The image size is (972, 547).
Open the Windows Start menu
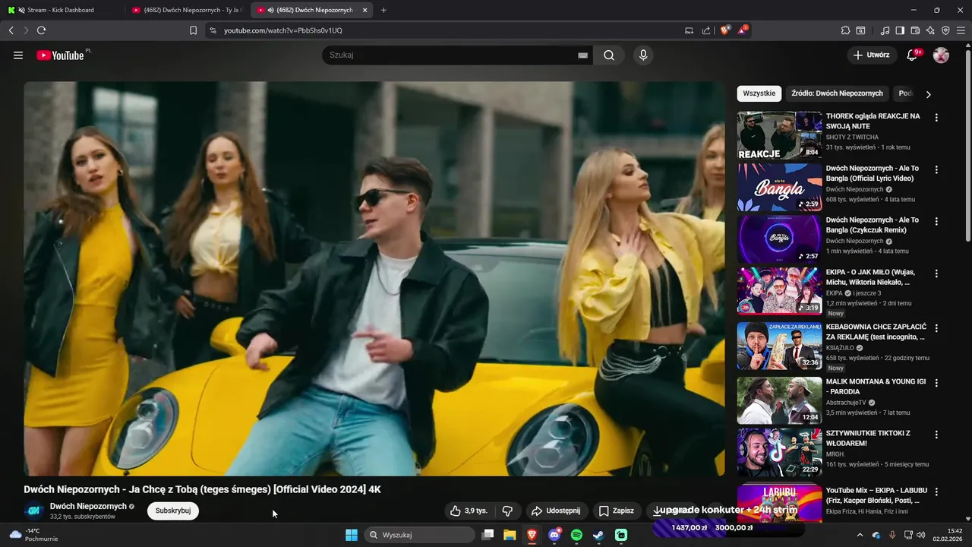352,535
